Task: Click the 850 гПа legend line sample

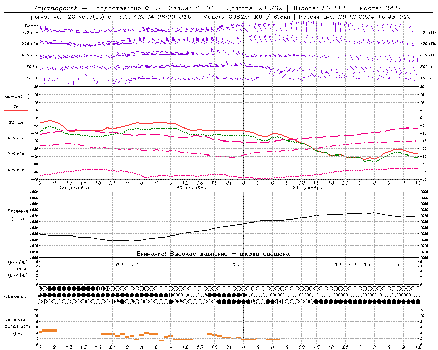Action: pos(16,142)
